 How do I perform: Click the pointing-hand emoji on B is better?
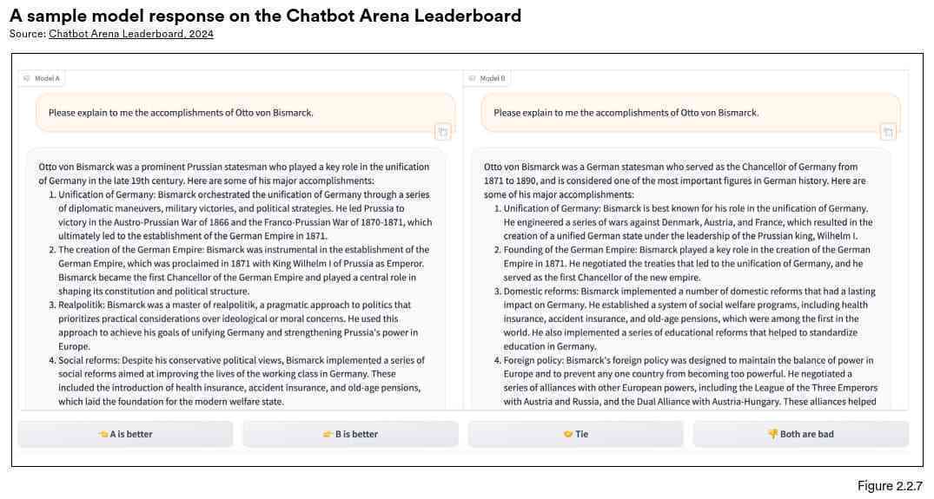point(328,434)
